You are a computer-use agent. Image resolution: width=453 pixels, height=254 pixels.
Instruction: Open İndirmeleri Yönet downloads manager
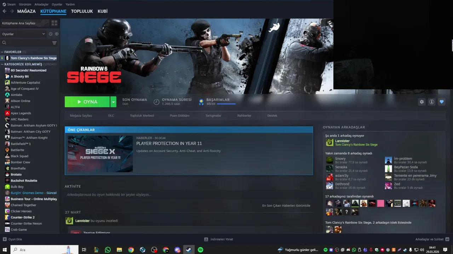click(x=218, y=239)
